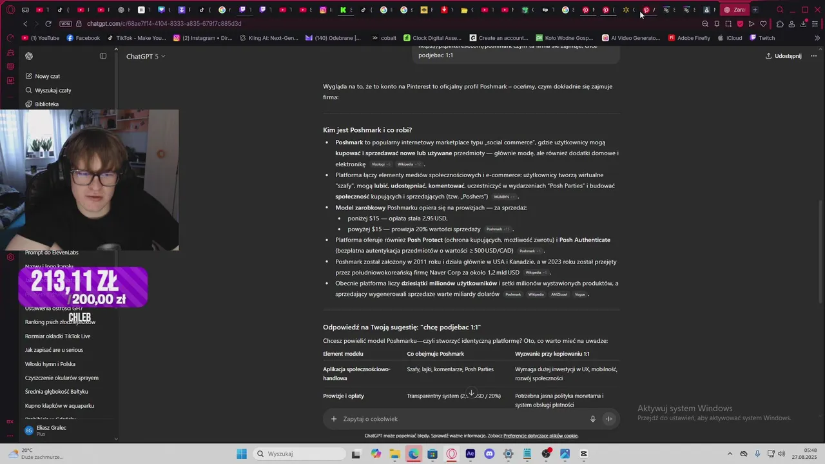The height and width of the screenshot is (464, 825).
Task: Open the After Effects taskbar icon
Action: click(471, 454)
